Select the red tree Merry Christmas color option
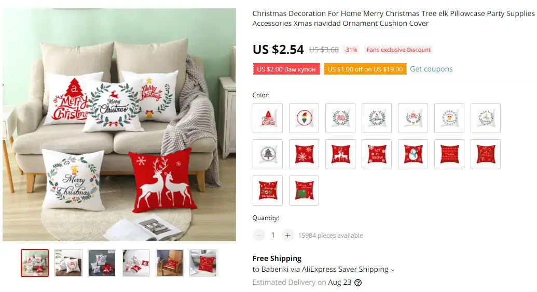Screen dimensions: 537x292 [x=268, y=118]
